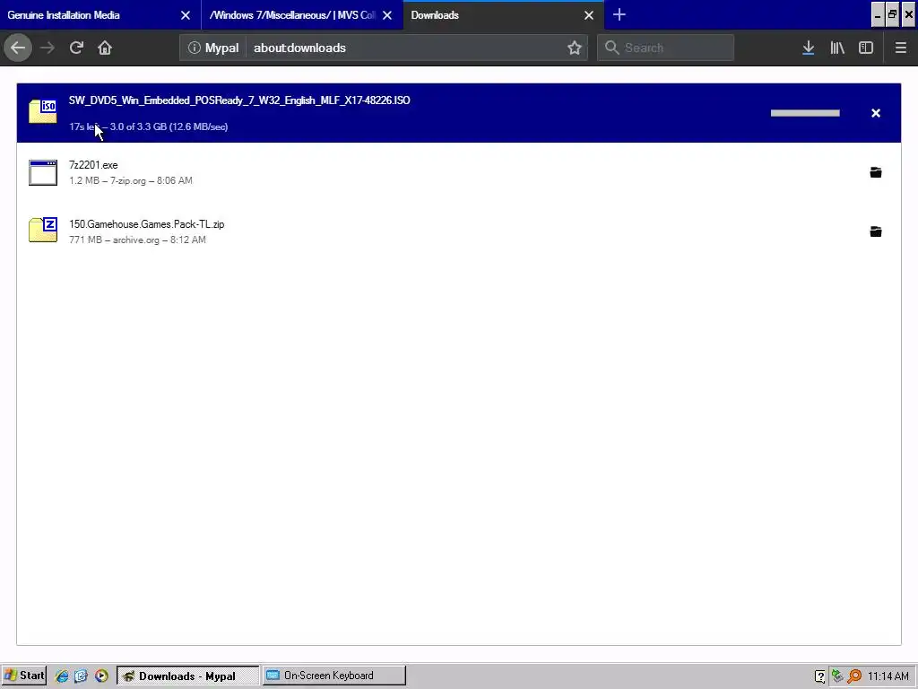Click the Outlook Express quick launch icon
918x689 pixels.
tap(81, 676)
